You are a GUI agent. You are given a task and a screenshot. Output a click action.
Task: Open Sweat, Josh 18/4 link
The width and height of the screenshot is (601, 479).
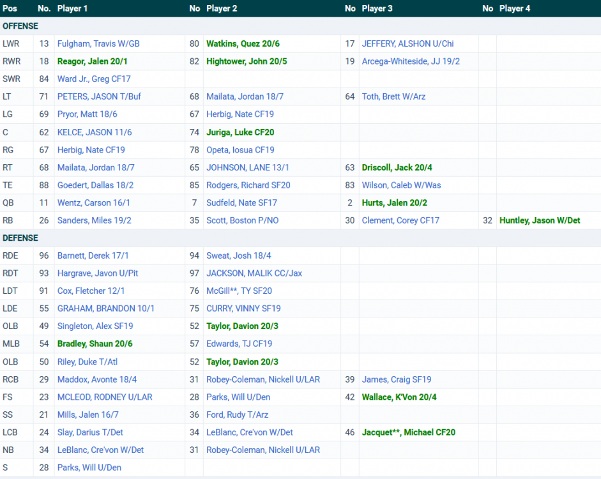pyautogui.click(x=239, y=255)
